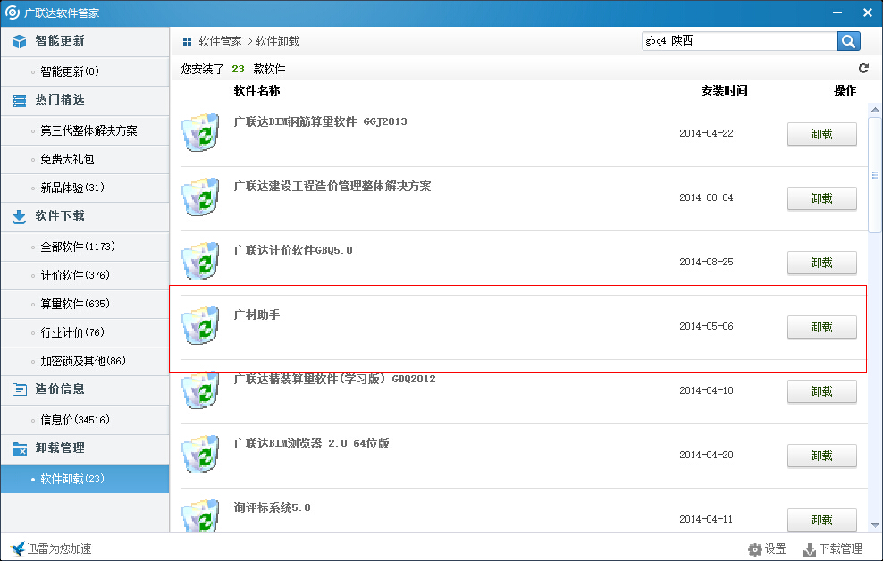This screenshot has height=561, width=883.
Task: Select 计价软件(376) category
Action: click(x=85, y=275)
